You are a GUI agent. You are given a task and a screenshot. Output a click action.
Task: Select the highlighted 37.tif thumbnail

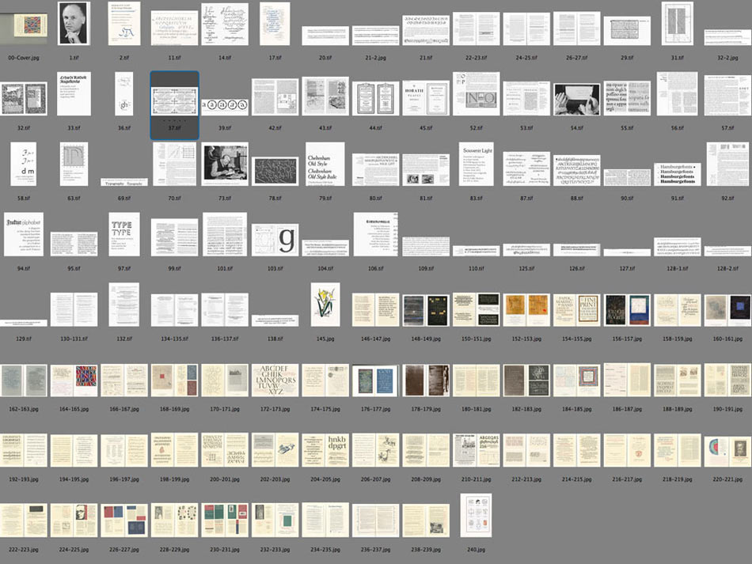[x=174, y=101]
